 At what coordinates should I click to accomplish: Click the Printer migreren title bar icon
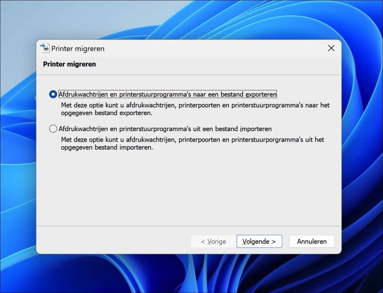[x=45, y=48]
